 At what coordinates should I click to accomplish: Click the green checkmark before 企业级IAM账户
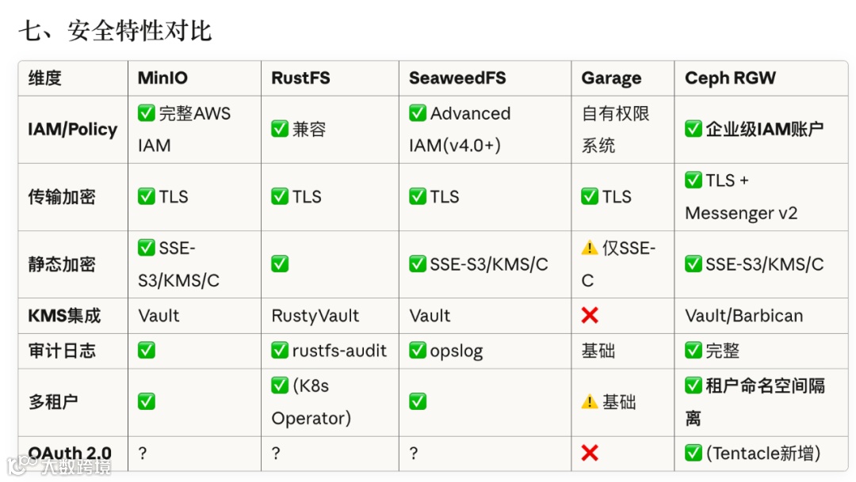tap(694, 128)
